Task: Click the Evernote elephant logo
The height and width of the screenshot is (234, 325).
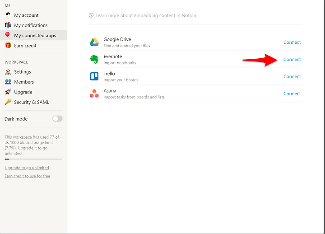Action: pyautogui.click(x=94, y=59)
